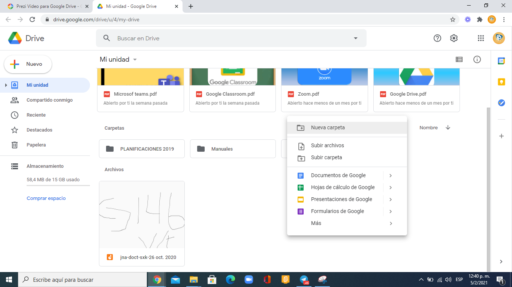Switch to Prezi Video browser tab
The image size is (512, 287).
(x=47, y=6)
